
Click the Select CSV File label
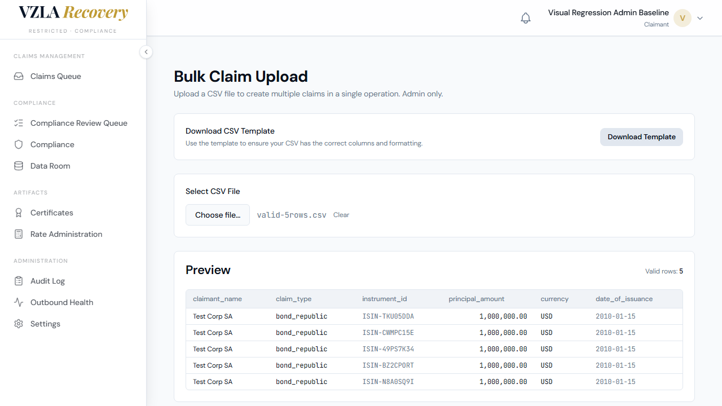(x=213, y=191)
